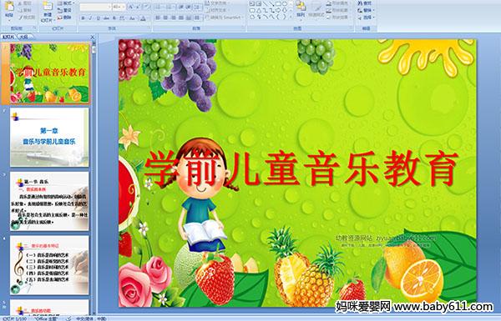Viewport: 501px width, 321px height.
Task: Open the Arrange dropdown
Action: 301,11
